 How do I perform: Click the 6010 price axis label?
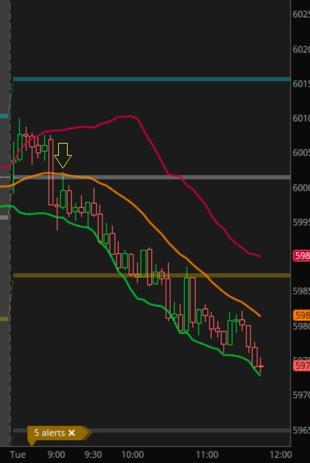[x=301, y=118]
